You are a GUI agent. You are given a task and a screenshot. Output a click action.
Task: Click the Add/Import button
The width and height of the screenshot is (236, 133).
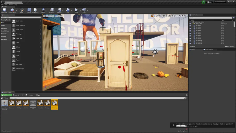[x=7, y=95]
